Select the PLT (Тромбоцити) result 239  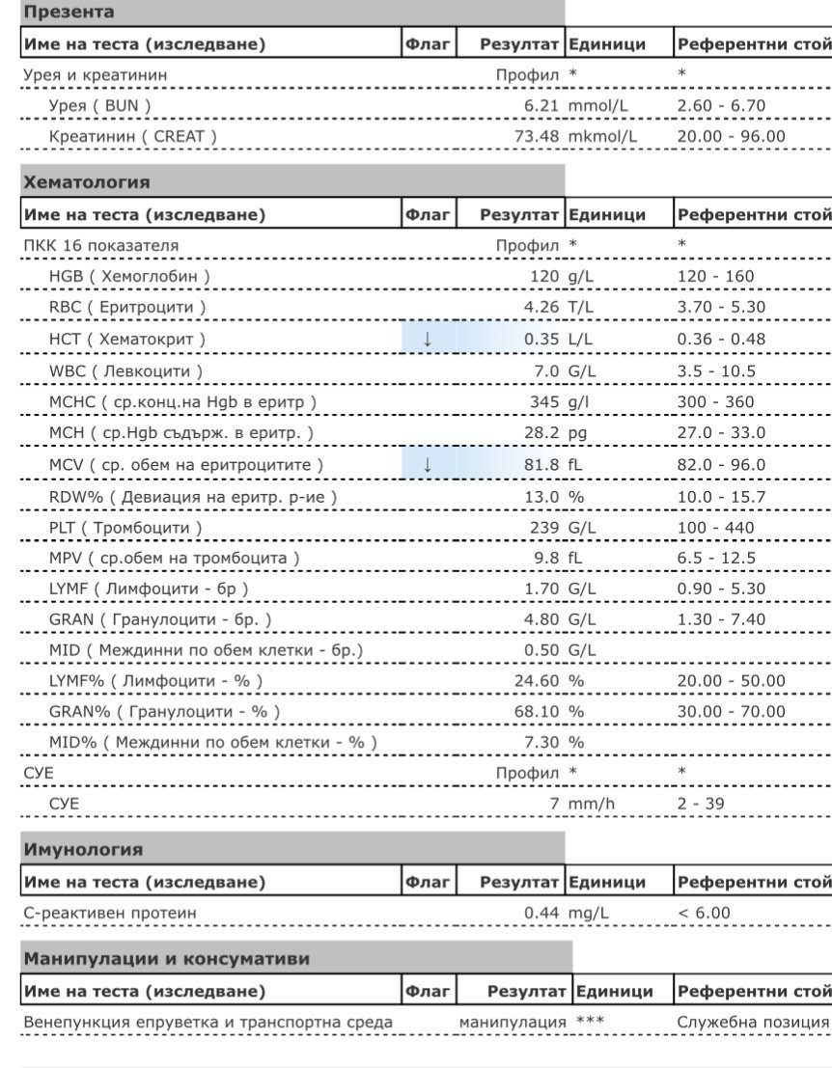click(545, 528)
